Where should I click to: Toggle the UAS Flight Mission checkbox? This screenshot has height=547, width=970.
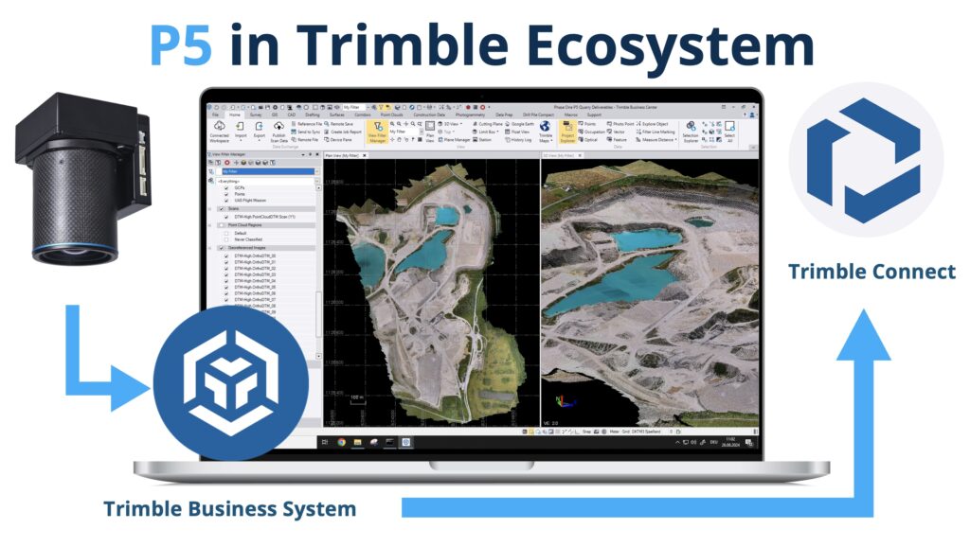226,201
